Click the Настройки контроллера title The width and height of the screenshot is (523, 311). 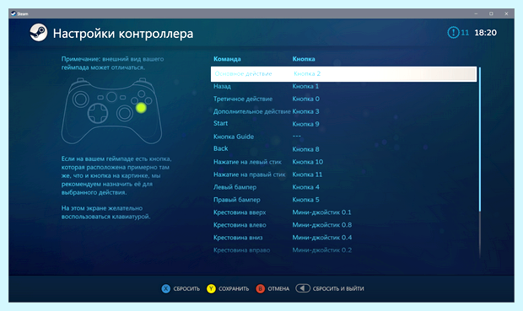123,34
